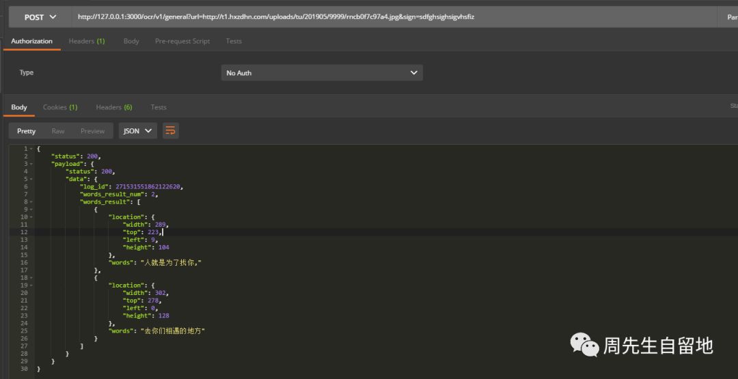Toggle the line wrap icon
This screenshot has height=379, width=738.
tap(170, 131)
